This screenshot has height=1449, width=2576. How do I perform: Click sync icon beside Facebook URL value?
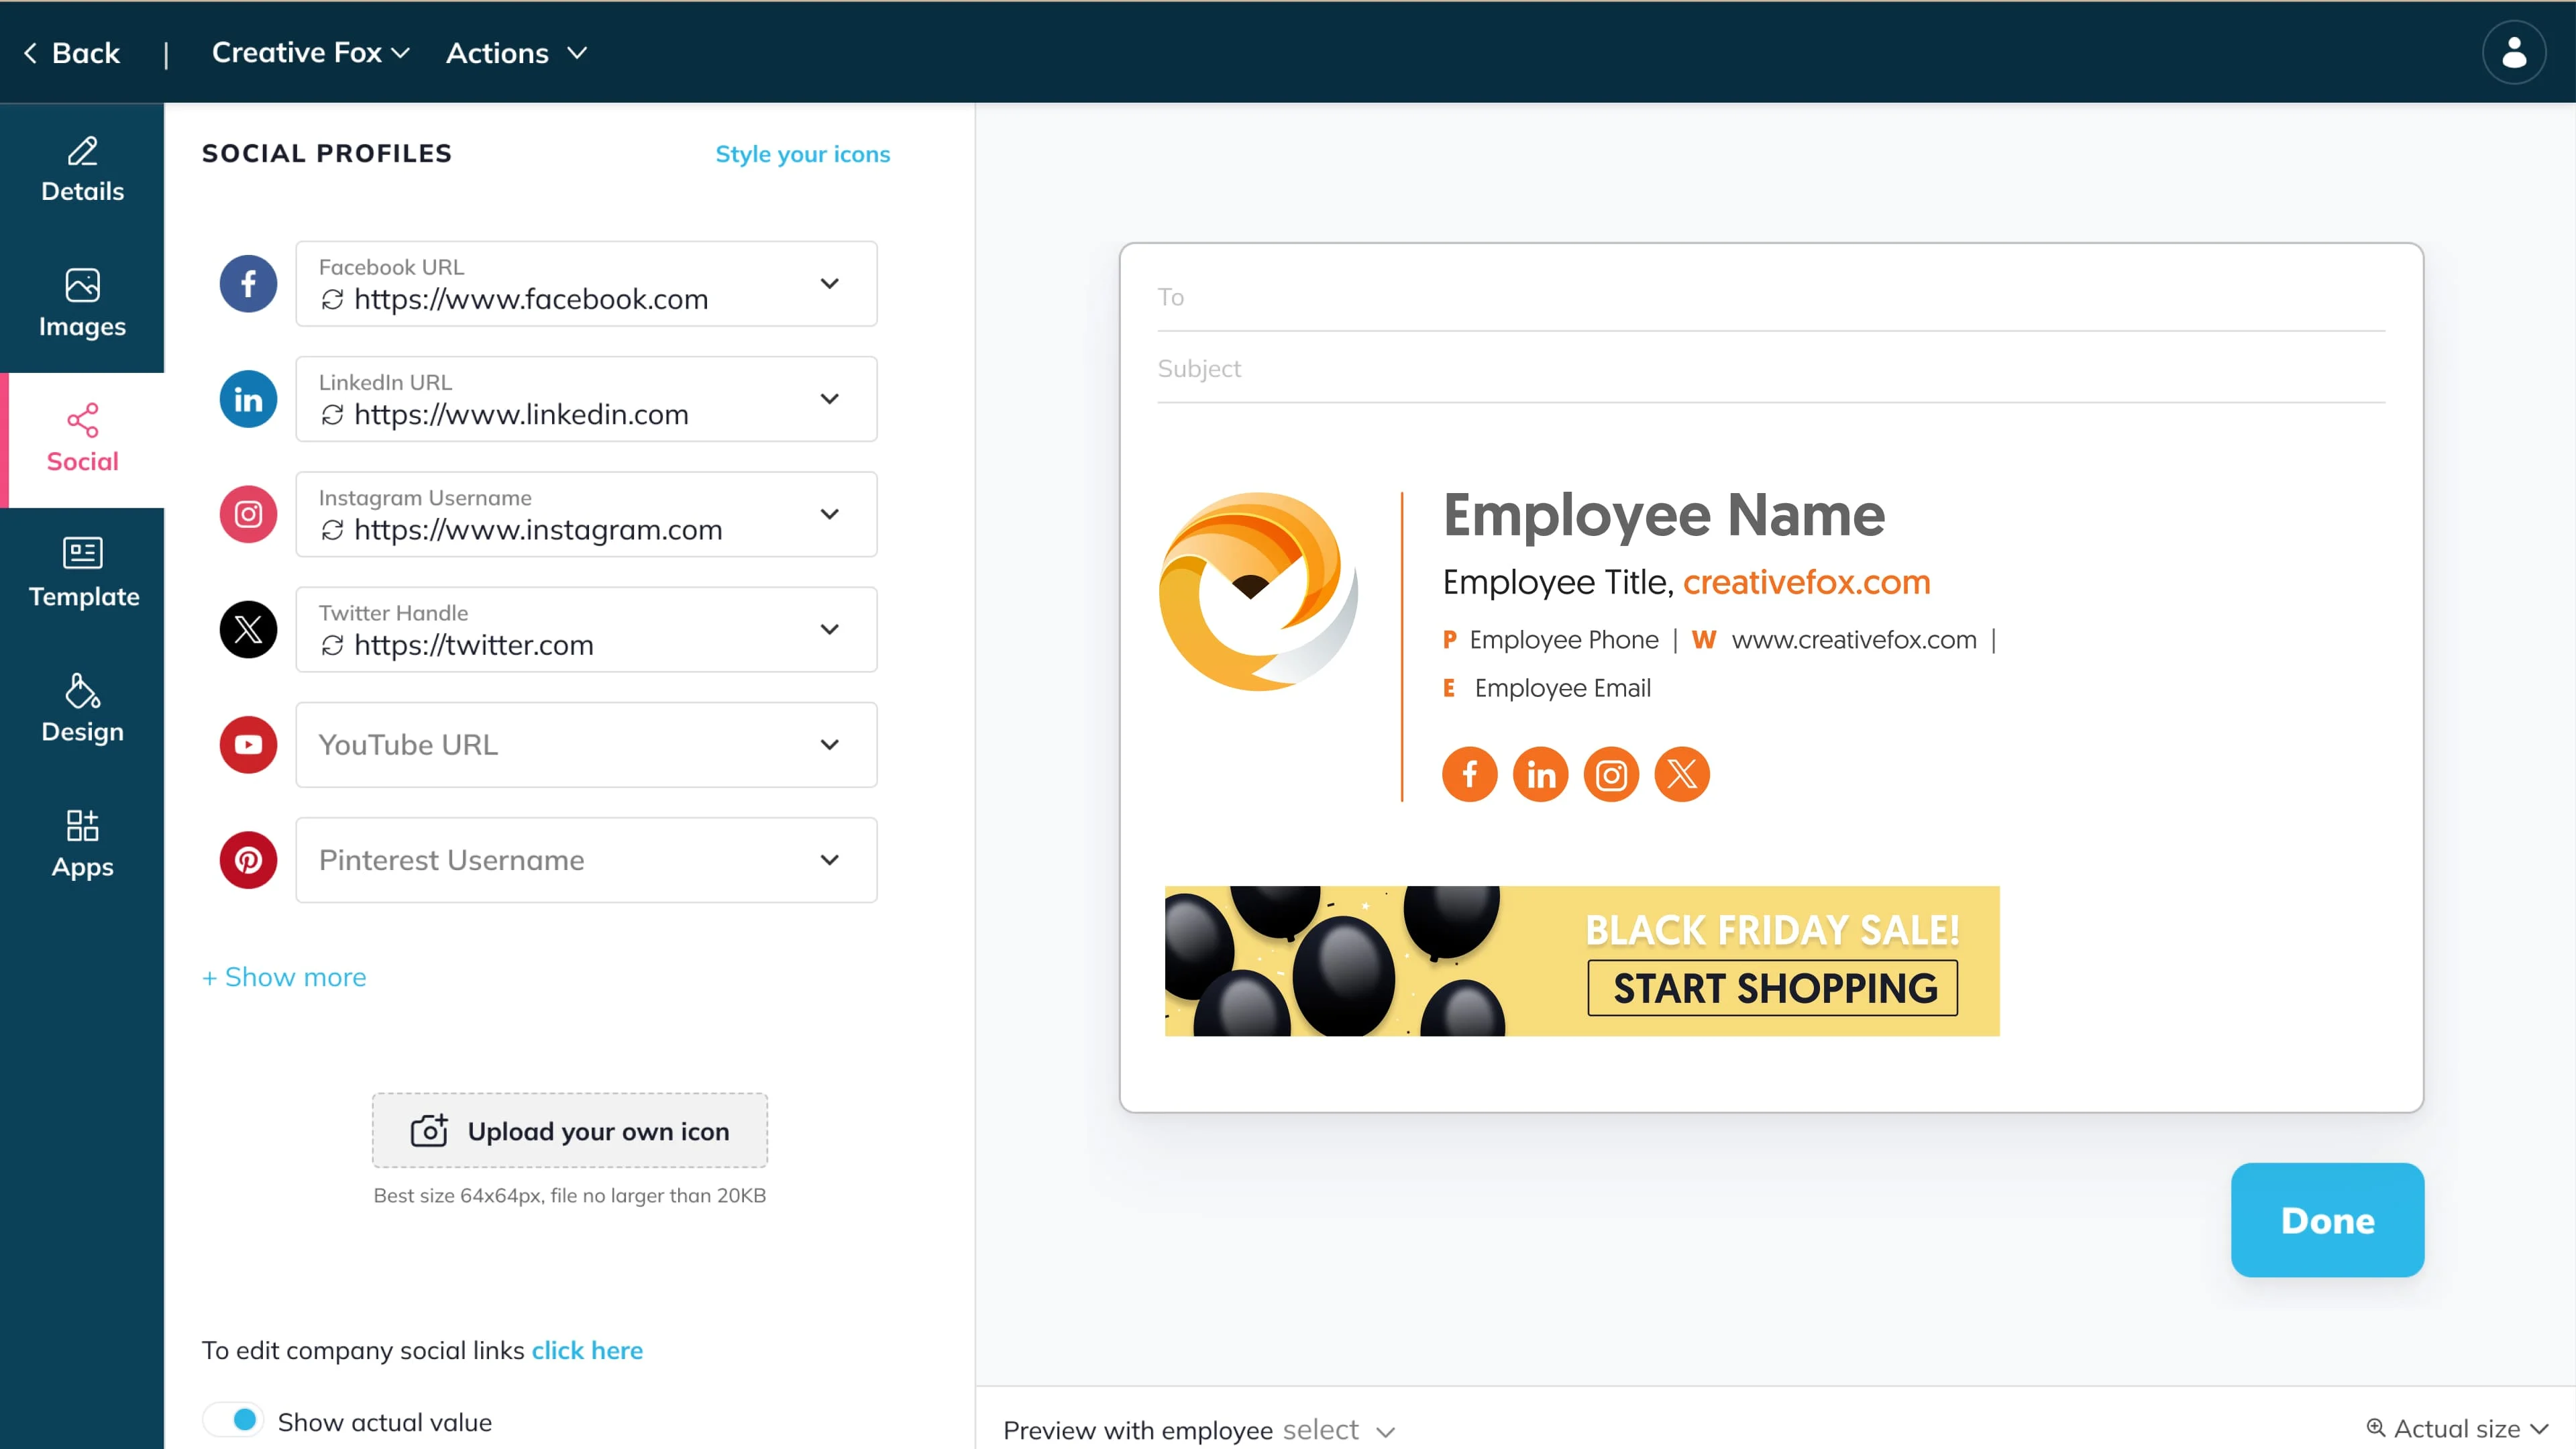[332, 299]
